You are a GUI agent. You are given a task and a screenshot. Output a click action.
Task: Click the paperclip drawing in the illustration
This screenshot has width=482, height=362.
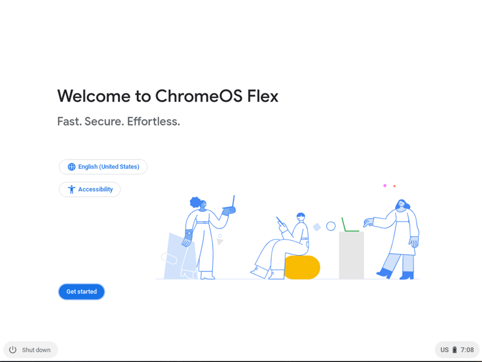(169, 258)
